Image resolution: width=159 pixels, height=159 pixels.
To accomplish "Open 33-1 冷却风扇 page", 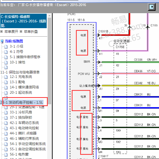I will (21, 112).
